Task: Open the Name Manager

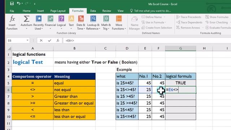Action: pos(134,23)
